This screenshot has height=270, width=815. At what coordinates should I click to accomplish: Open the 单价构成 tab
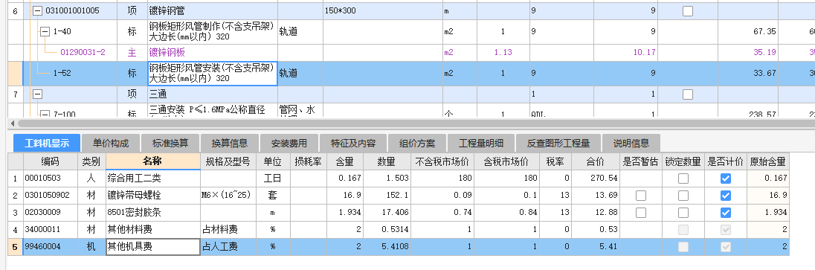111,143
